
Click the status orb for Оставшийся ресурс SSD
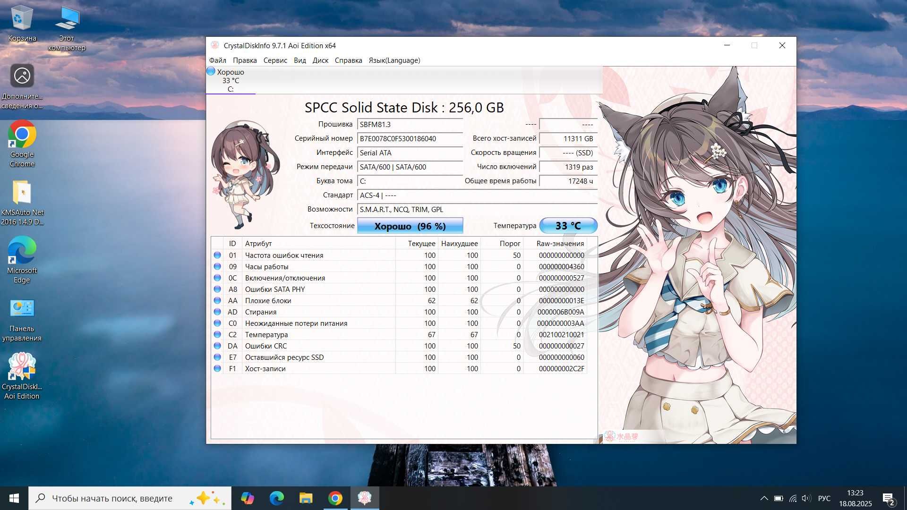pos(217,357)
